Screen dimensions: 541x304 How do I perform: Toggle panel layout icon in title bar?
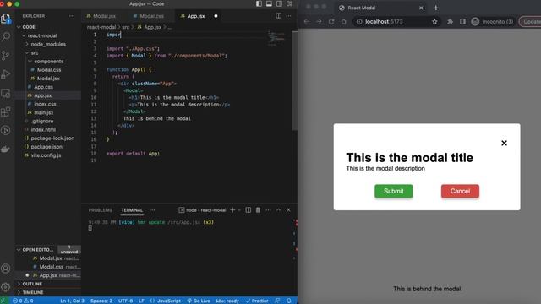tap(269, 3)
